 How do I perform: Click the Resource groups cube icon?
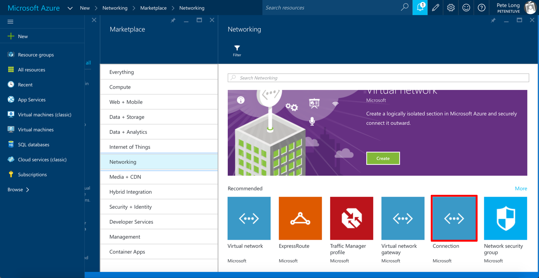click(x=11, y=55)
